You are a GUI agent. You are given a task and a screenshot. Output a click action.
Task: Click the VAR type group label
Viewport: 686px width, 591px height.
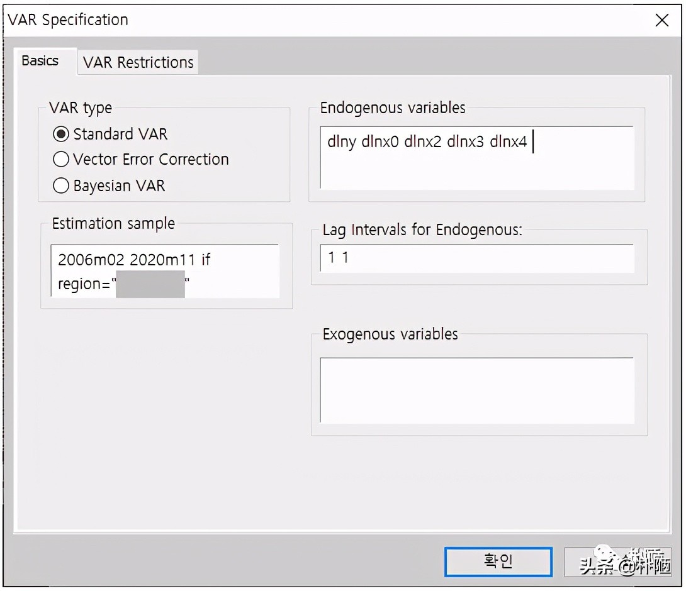79,108
